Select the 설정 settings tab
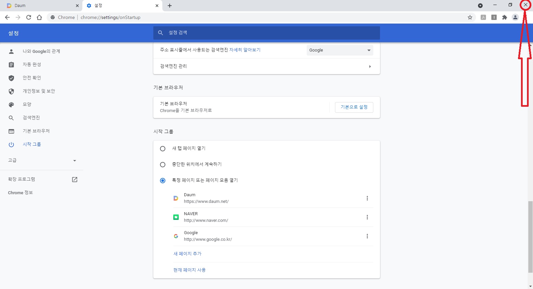The image size is (533, 289). [122, 6]
